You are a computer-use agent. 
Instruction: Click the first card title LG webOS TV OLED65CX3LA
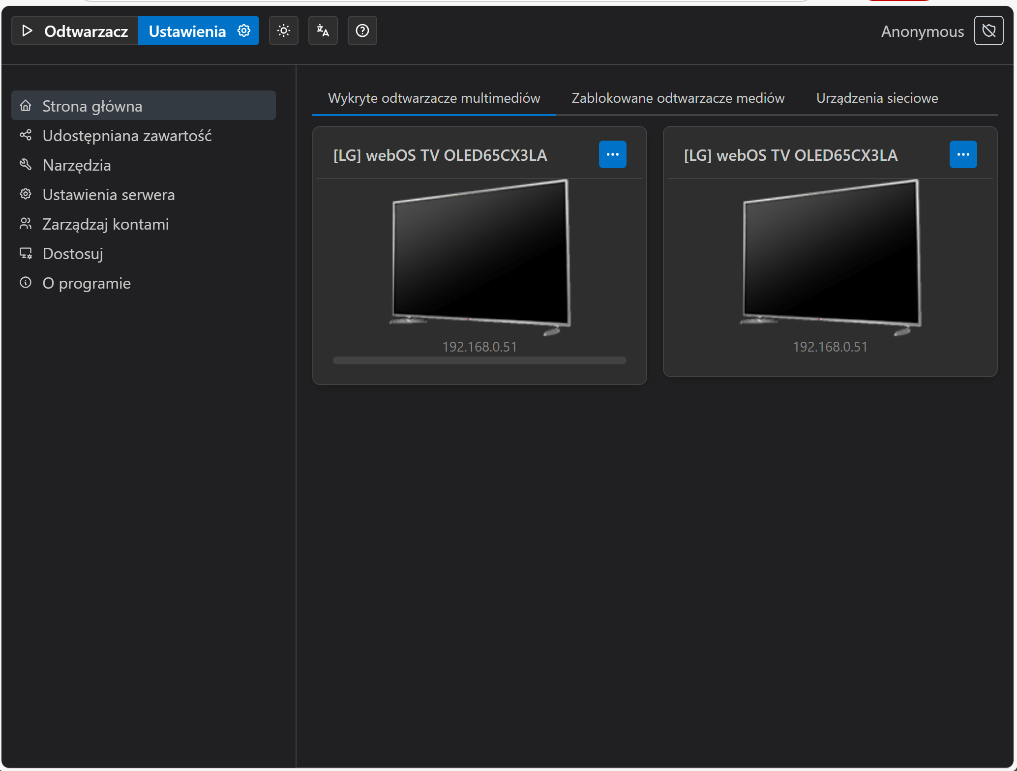[440, 155]
